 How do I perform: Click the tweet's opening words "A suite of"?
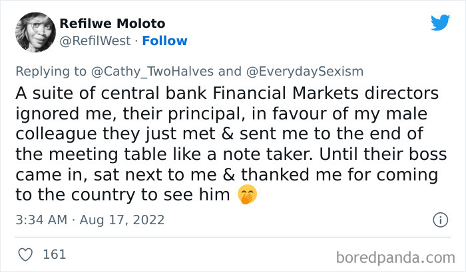click(58, 92)
